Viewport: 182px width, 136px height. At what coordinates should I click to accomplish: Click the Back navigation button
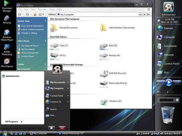(20, 14)
